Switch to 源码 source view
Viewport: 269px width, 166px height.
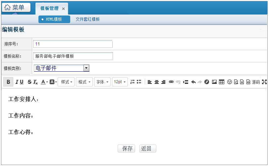[x=256, y=82]
